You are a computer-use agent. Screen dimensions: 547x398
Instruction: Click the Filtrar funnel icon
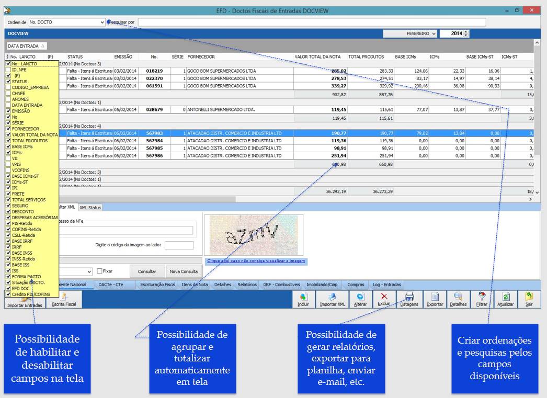[x=482, y=297]
